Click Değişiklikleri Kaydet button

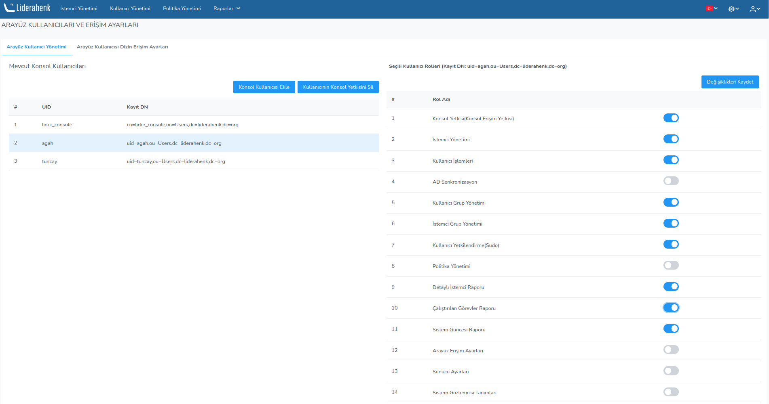[730, 82]
